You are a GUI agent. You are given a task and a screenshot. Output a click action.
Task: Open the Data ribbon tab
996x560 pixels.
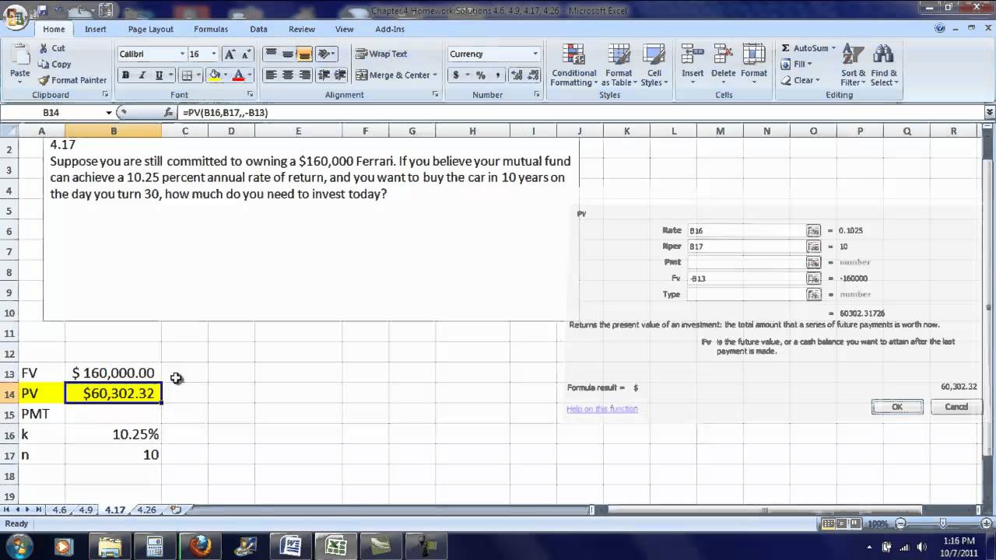[x=258, y=29]
